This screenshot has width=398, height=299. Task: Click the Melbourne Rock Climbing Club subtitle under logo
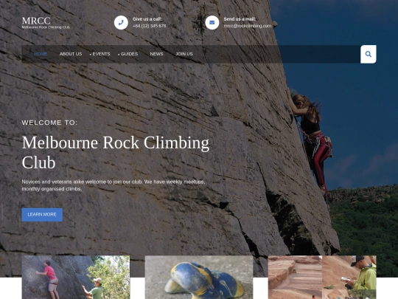pos(46,27)
